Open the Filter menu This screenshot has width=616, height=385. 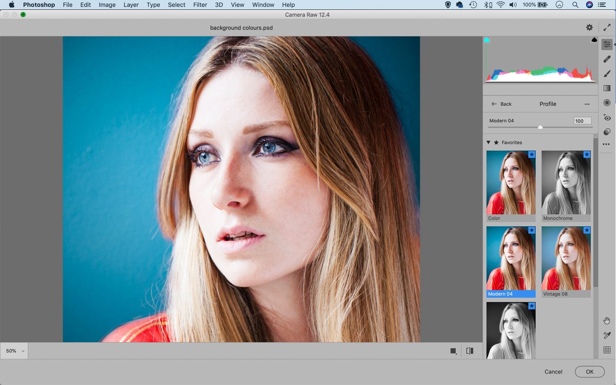coord(200,5)
